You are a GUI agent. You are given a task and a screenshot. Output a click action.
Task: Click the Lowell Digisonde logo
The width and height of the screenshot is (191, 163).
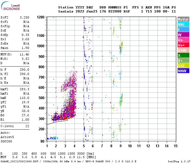(10, 6)
